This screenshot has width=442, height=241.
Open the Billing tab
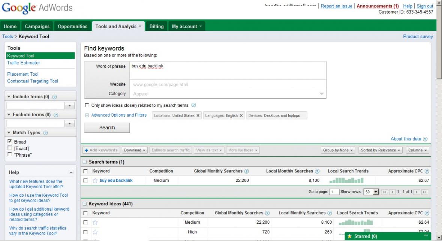[156, 26]
